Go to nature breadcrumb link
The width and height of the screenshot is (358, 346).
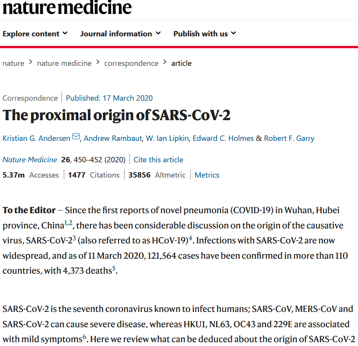pos(13,63)
